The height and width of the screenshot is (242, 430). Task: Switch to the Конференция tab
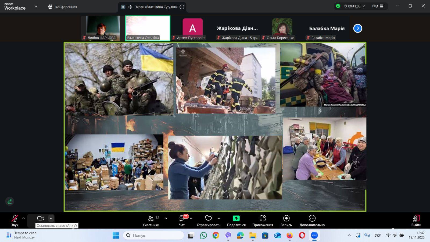pyautogui.click(x=63, y=7)
